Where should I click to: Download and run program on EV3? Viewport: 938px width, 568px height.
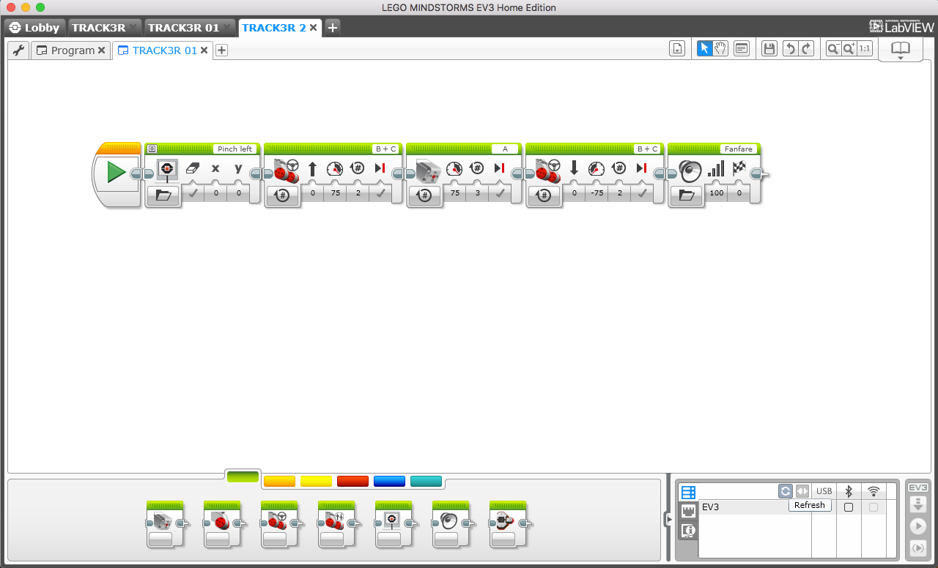917,526
